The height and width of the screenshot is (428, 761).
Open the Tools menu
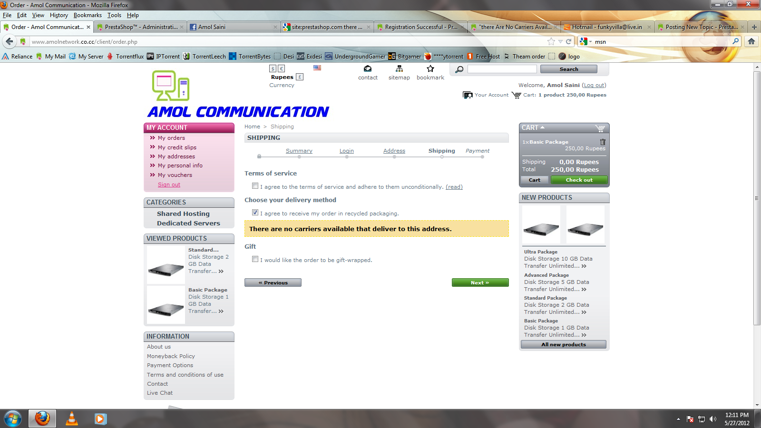pyautogui.click(x=114, y=15)
